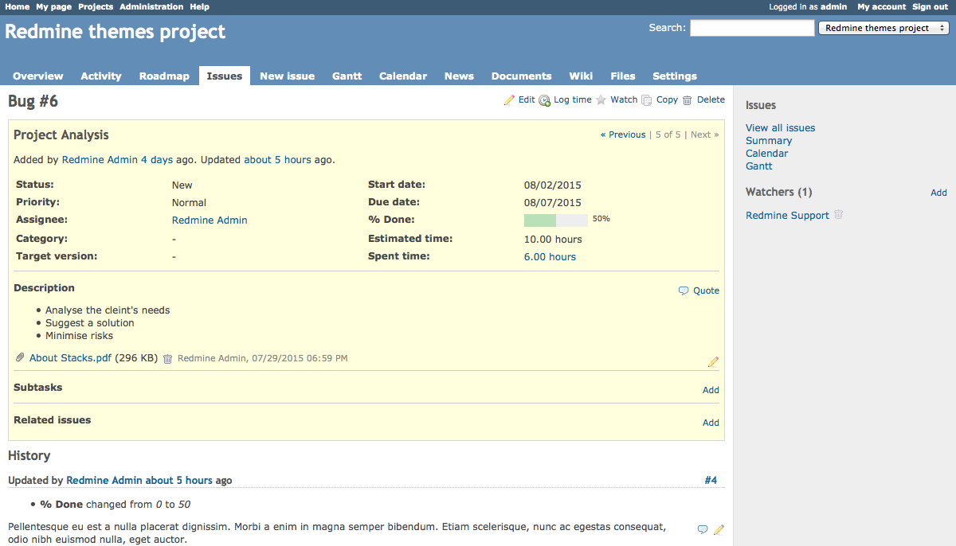Open Gantt in the sidebar
The image size is (956, 546).
[759, 166]
